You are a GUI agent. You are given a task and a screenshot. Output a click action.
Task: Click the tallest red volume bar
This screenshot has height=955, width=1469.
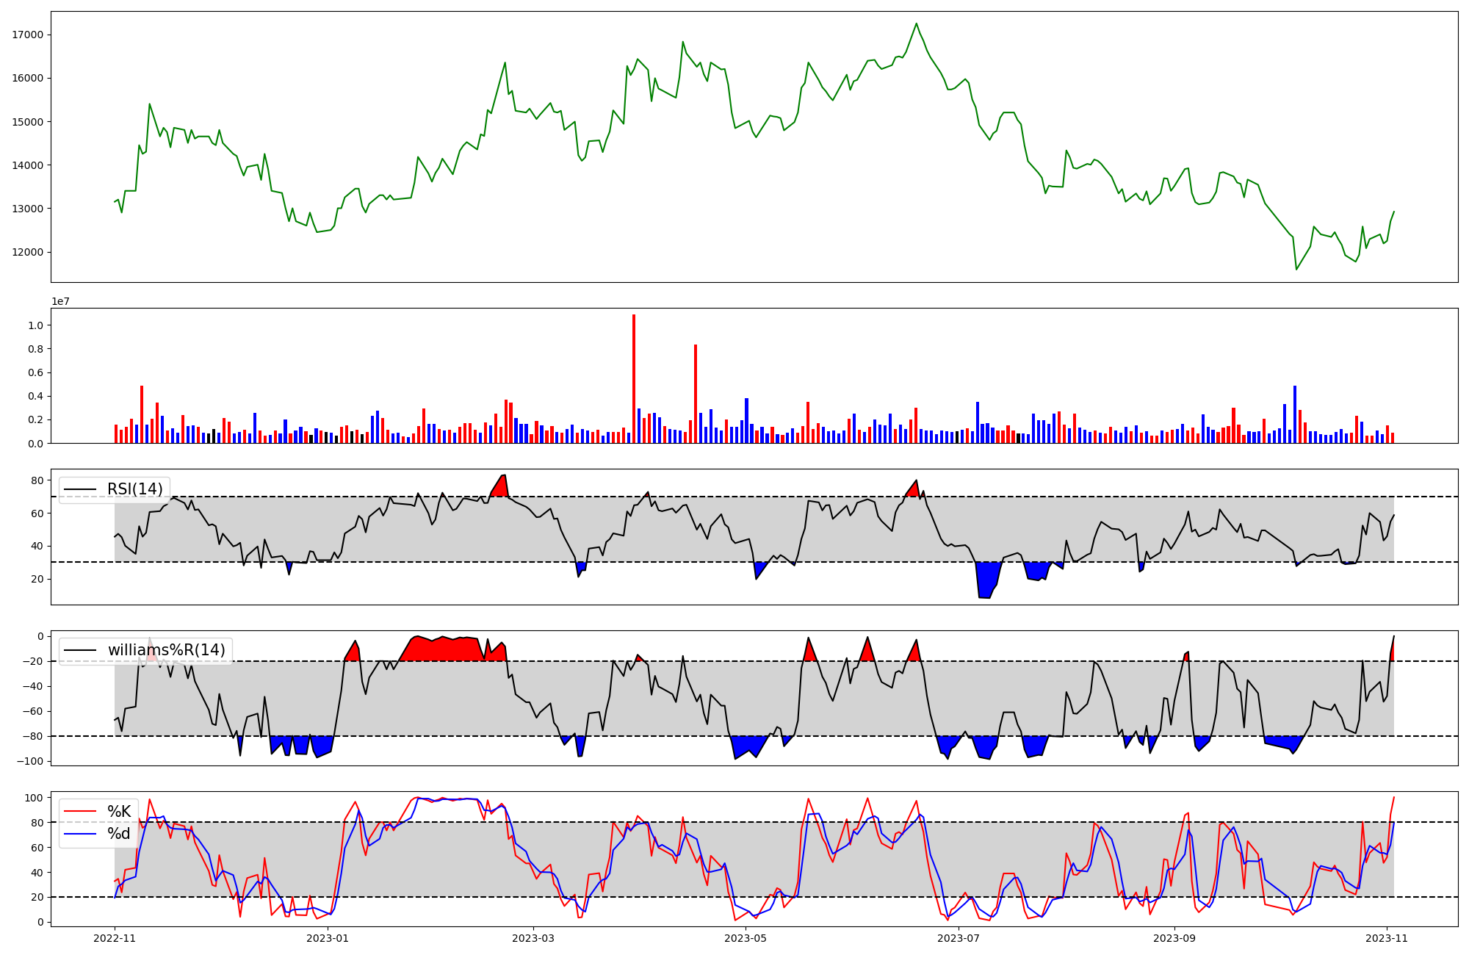(634, 378)
